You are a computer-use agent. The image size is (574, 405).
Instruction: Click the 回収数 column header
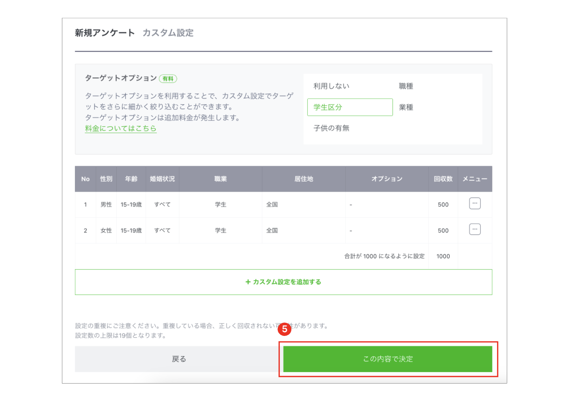[443, 179]
